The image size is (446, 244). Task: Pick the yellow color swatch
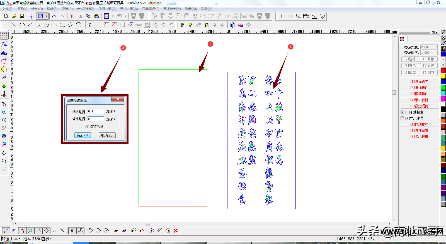(443, 76)
